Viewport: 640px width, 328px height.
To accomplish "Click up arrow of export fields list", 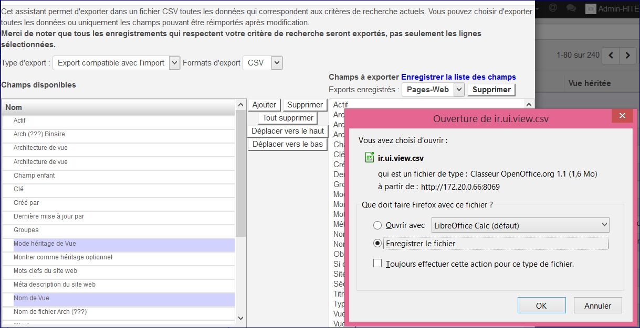I will (x=529, y=104).
